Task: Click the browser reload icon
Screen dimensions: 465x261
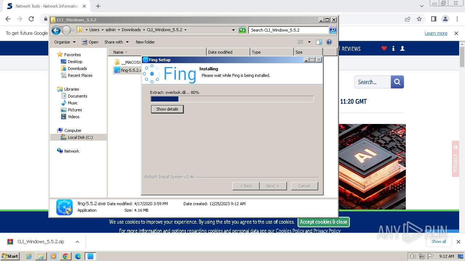Action: 31,19
